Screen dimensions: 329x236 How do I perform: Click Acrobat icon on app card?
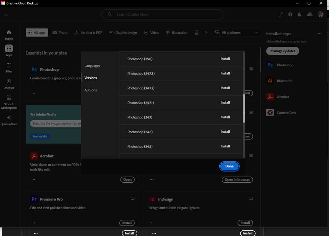pos(34,156)
